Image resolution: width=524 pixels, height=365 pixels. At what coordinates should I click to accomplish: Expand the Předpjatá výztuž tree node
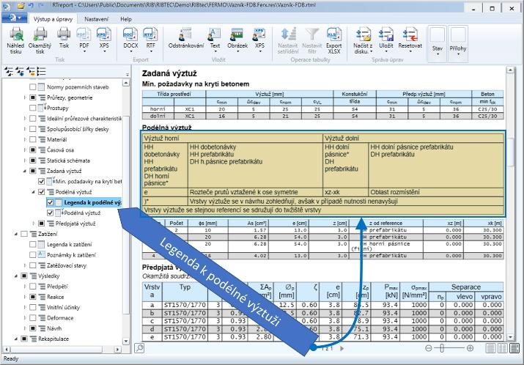point(34,224)
